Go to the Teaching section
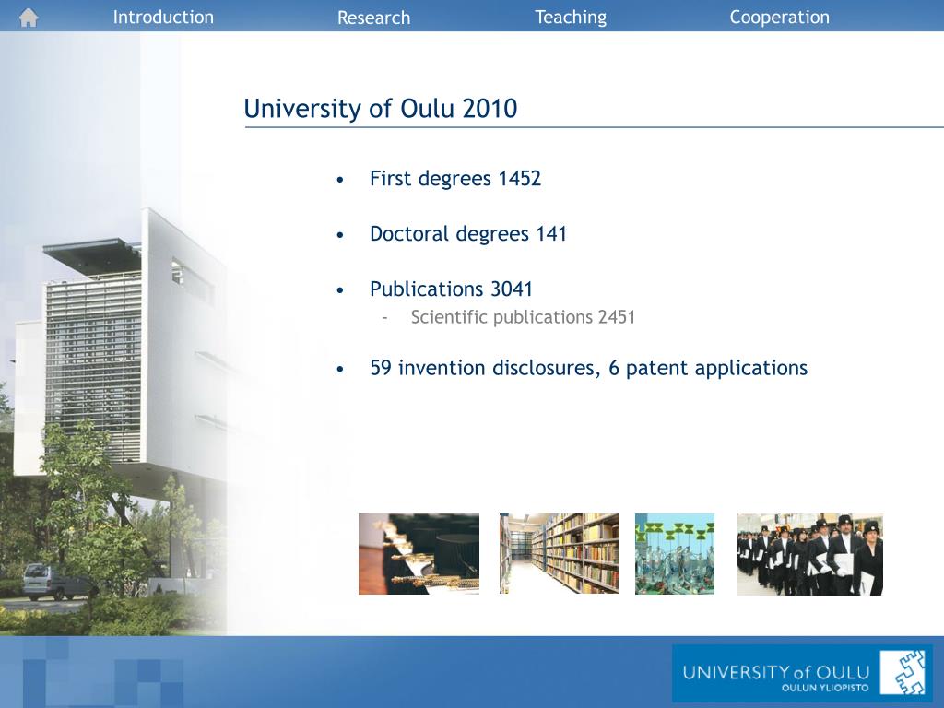Viewport: 944px width, 708px height. pos(571,18)
